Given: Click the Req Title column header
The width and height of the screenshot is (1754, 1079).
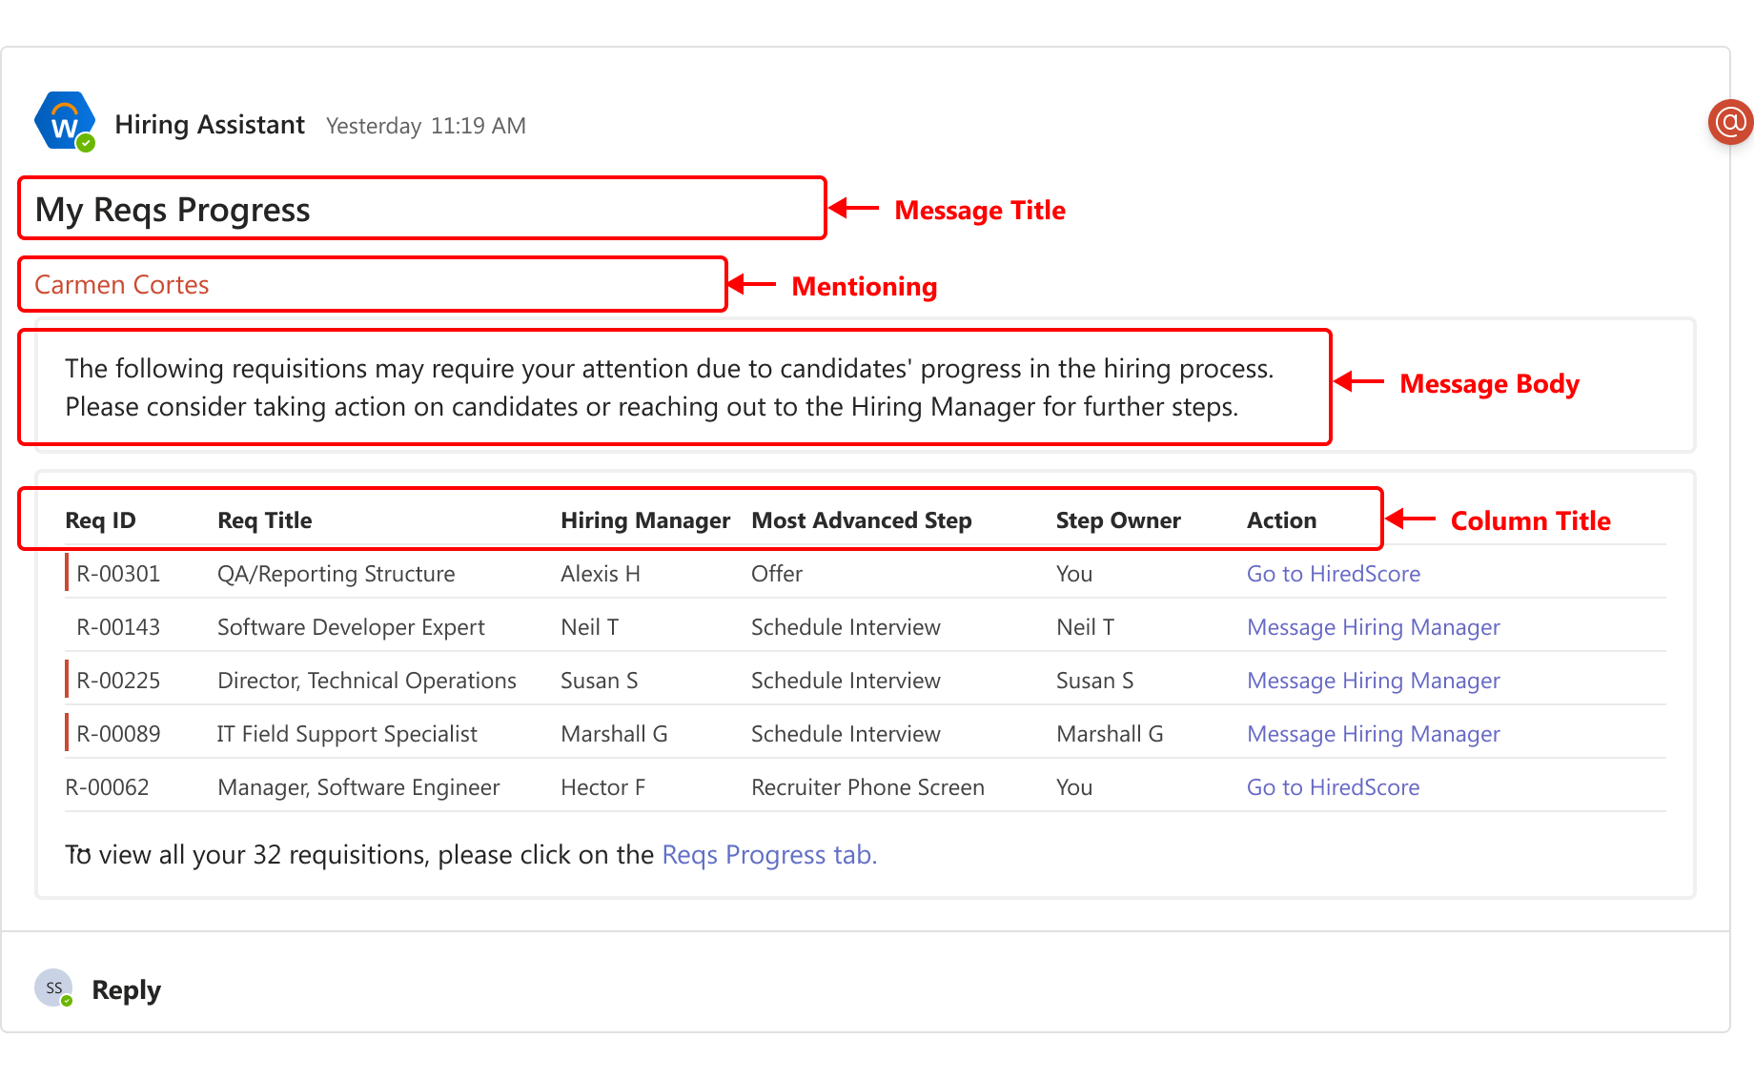Looking at the screenshot, I should click(265, 520).
